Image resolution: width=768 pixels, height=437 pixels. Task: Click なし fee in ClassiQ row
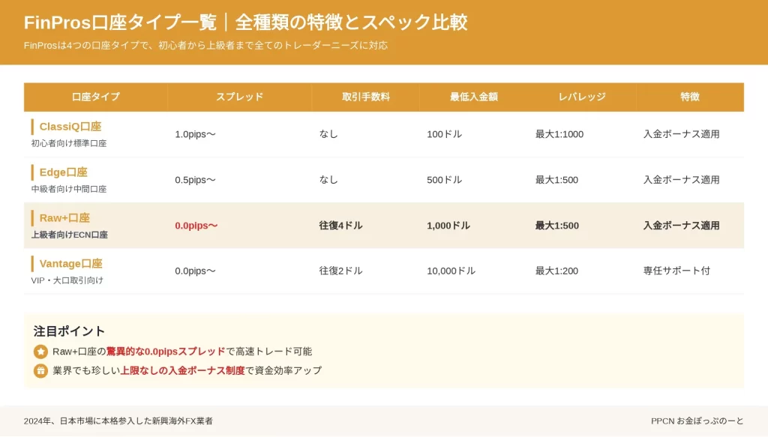click(328, 134)
